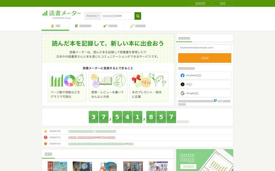Image resolution: width=275 pixels, height=171 pixels.
Task: Select the home tab with house icon
Action: tap(55, 26)
